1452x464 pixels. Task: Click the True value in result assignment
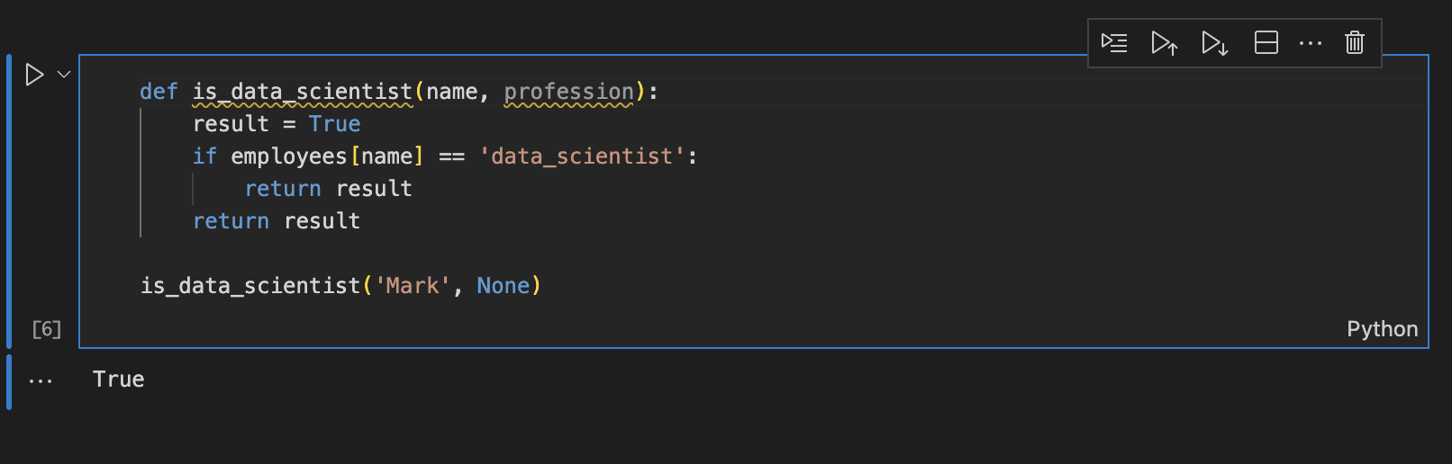tap(334, 124)
